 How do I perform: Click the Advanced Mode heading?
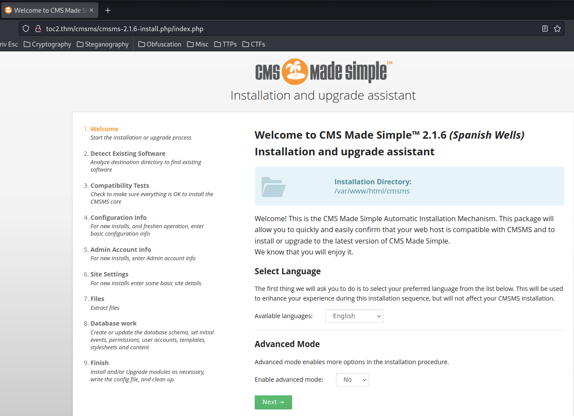click(x=287, y=344)
